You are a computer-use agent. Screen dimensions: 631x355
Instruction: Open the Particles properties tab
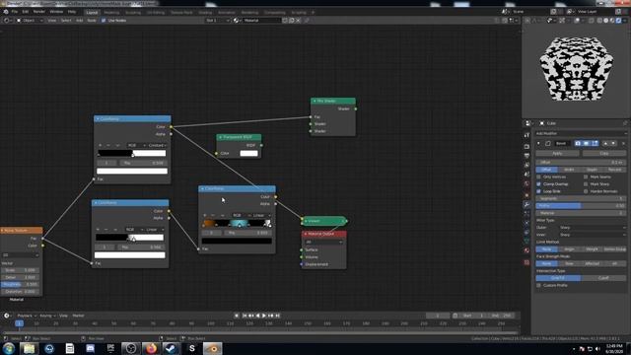tap(526, 214)
